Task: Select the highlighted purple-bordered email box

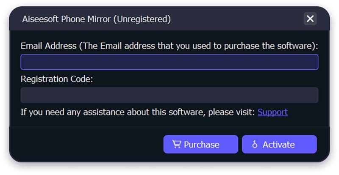Action: [169, 62]
